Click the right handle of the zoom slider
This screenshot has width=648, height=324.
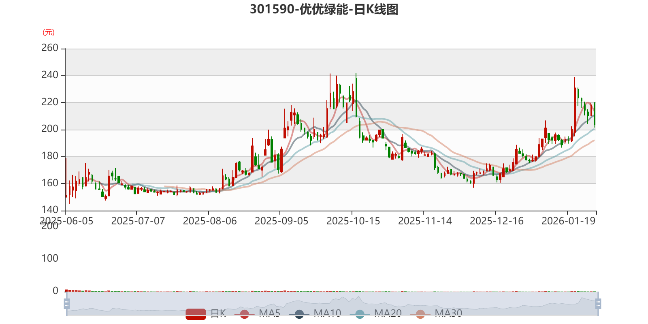click(598, 303)
